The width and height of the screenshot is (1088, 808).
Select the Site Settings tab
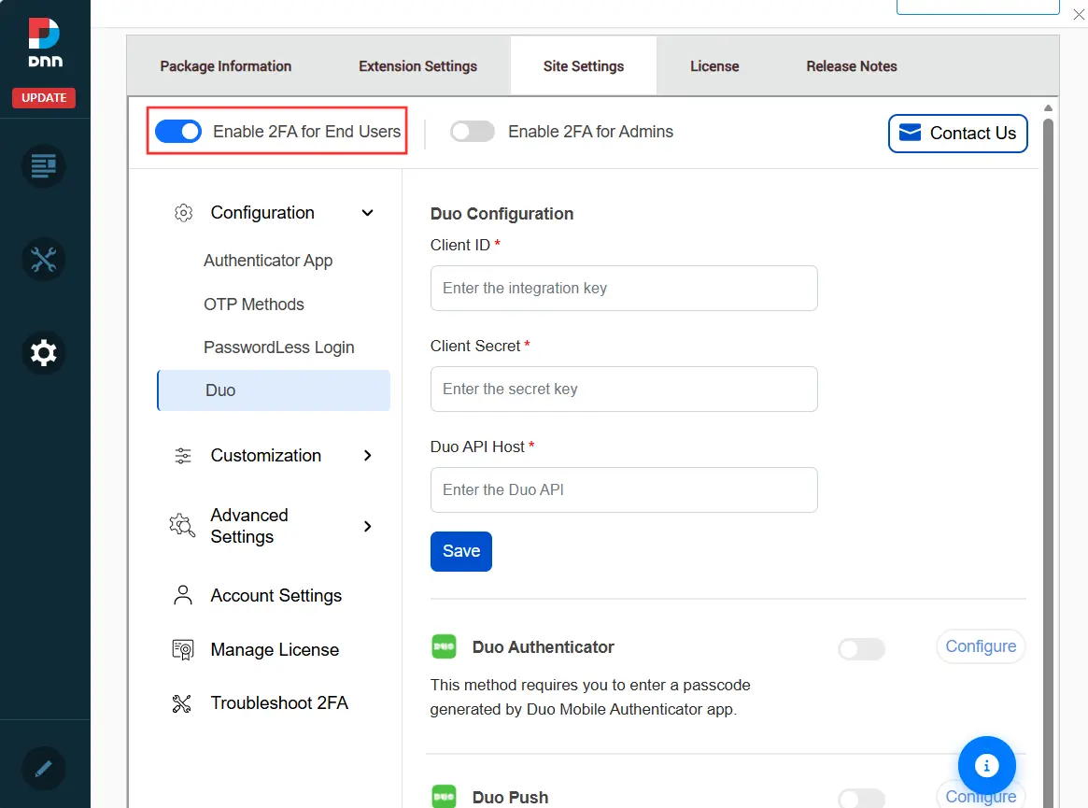click(x=584, y=66)
